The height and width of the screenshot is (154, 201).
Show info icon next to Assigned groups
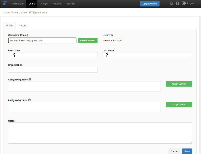(x=29, y=100)
